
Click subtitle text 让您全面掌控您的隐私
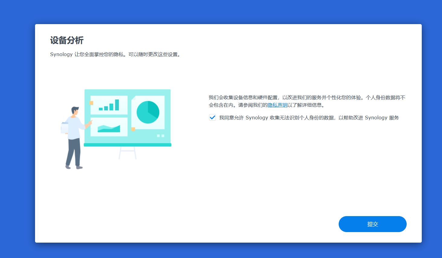99,55
